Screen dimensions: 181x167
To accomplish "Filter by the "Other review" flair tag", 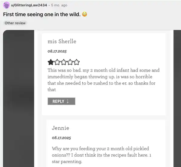I will [15, 23].
